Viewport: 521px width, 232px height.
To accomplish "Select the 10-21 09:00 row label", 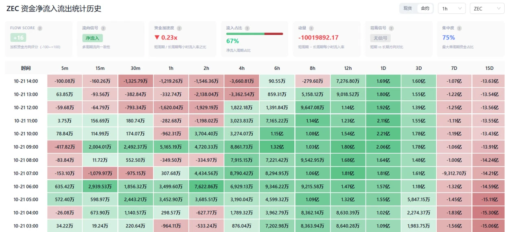I will 26,147.
